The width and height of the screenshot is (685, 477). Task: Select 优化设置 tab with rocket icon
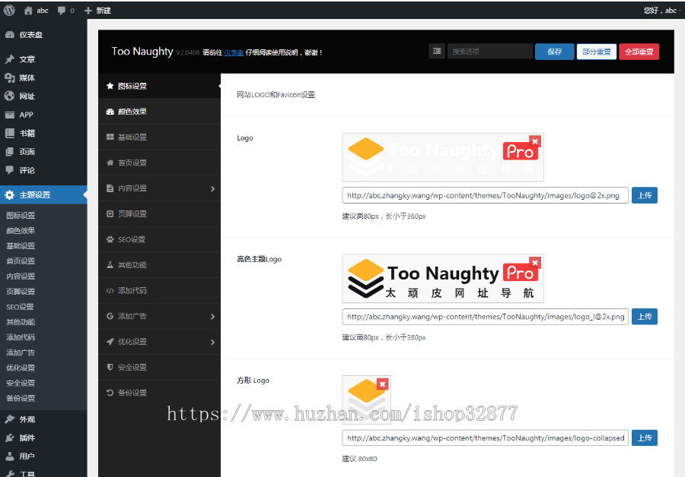click(160, 342)
